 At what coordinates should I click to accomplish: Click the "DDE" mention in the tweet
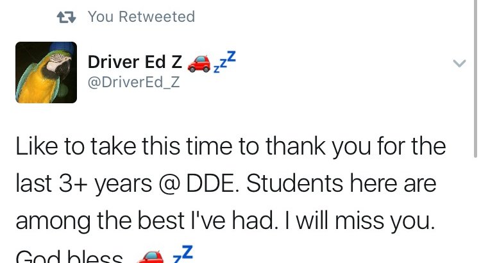click(206, 185)
